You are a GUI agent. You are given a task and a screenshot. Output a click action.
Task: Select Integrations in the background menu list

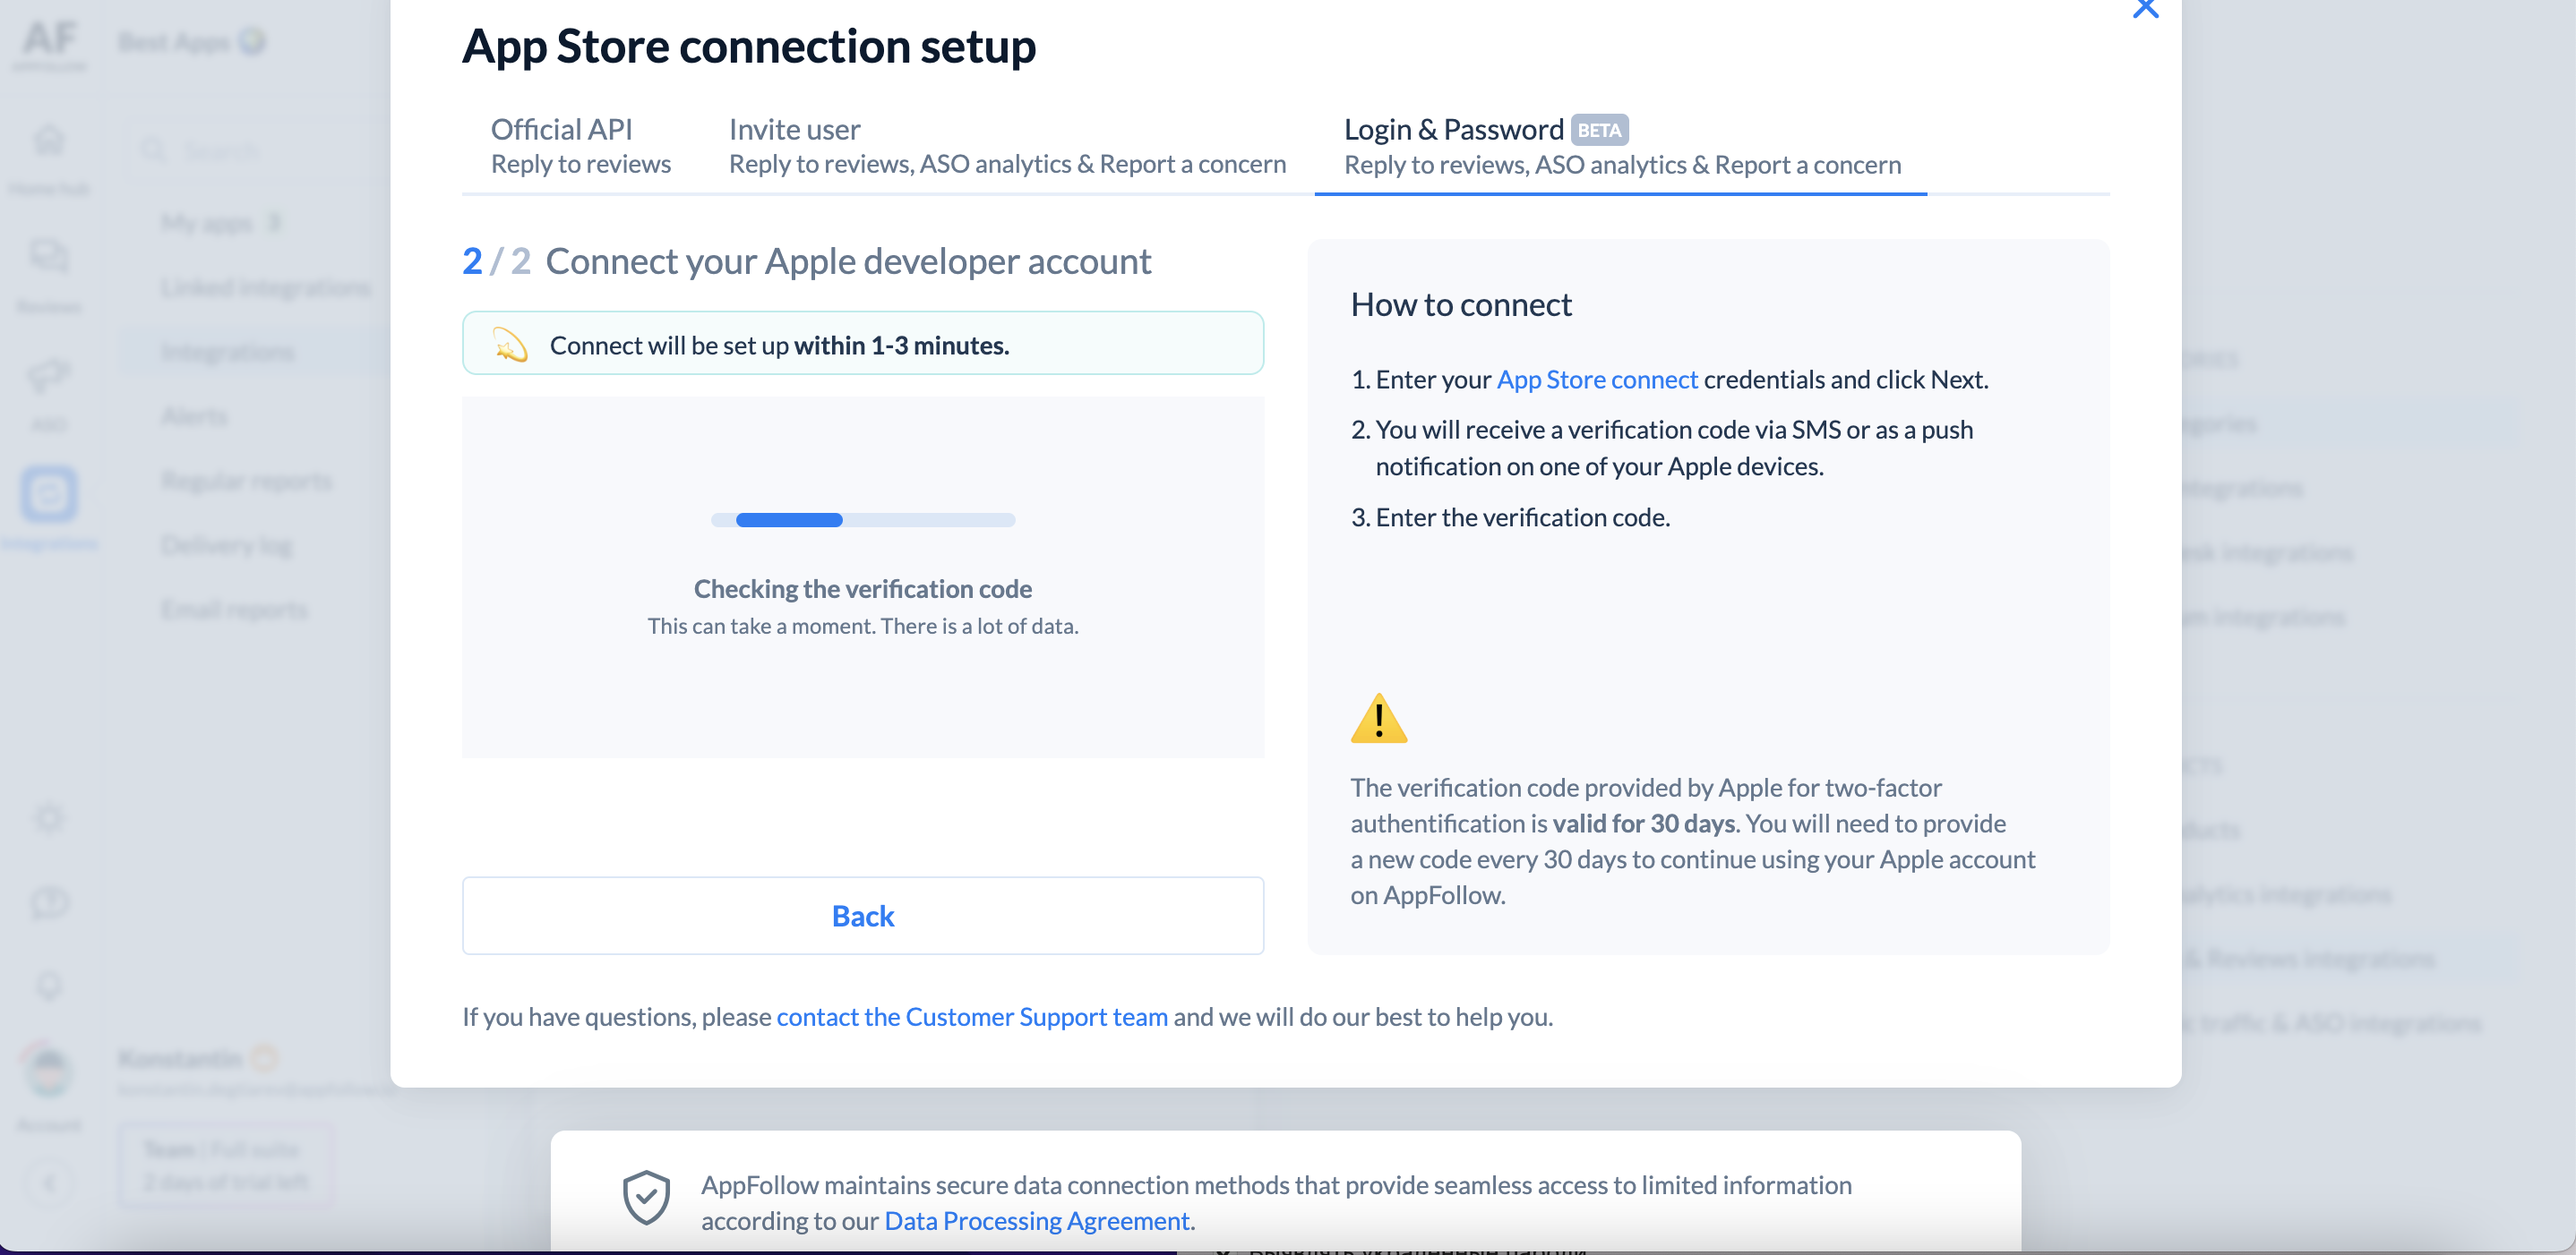click(228, 352)
